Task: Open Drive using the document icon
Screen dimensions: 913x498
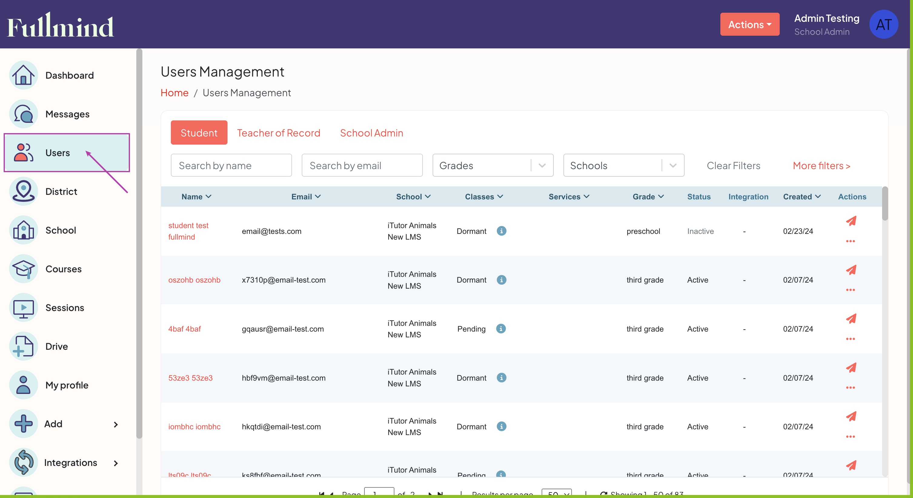Action: [x=23, y=346]
